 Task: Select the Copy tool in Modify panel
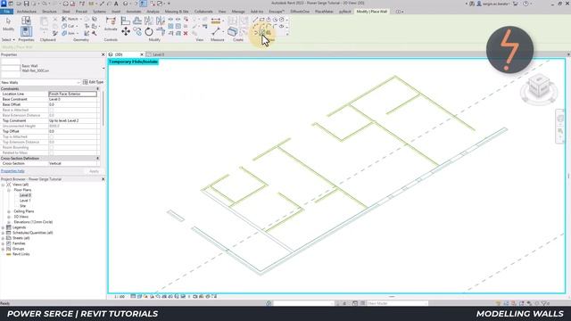point(137,32)
